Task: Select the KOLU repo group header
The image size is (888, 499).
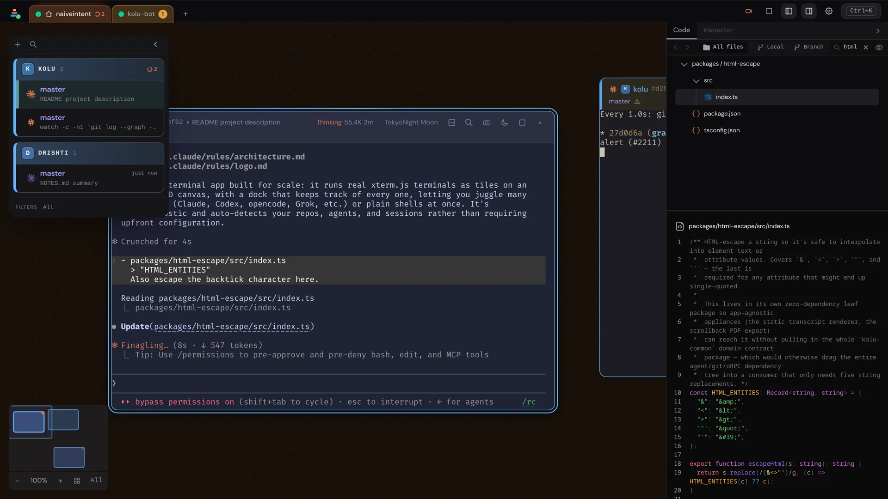Action: point(89,69)
